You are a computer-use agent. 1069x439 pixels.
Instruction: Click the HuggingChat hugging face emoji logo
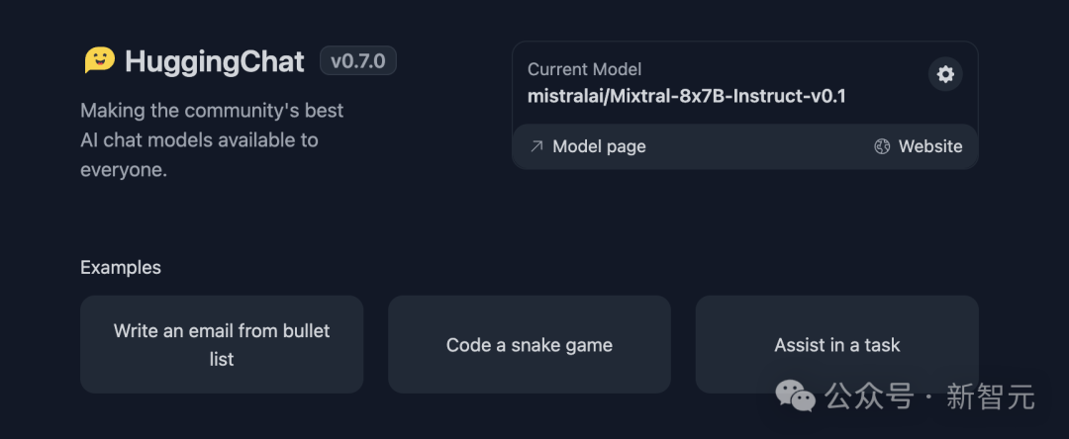[99, 60]
